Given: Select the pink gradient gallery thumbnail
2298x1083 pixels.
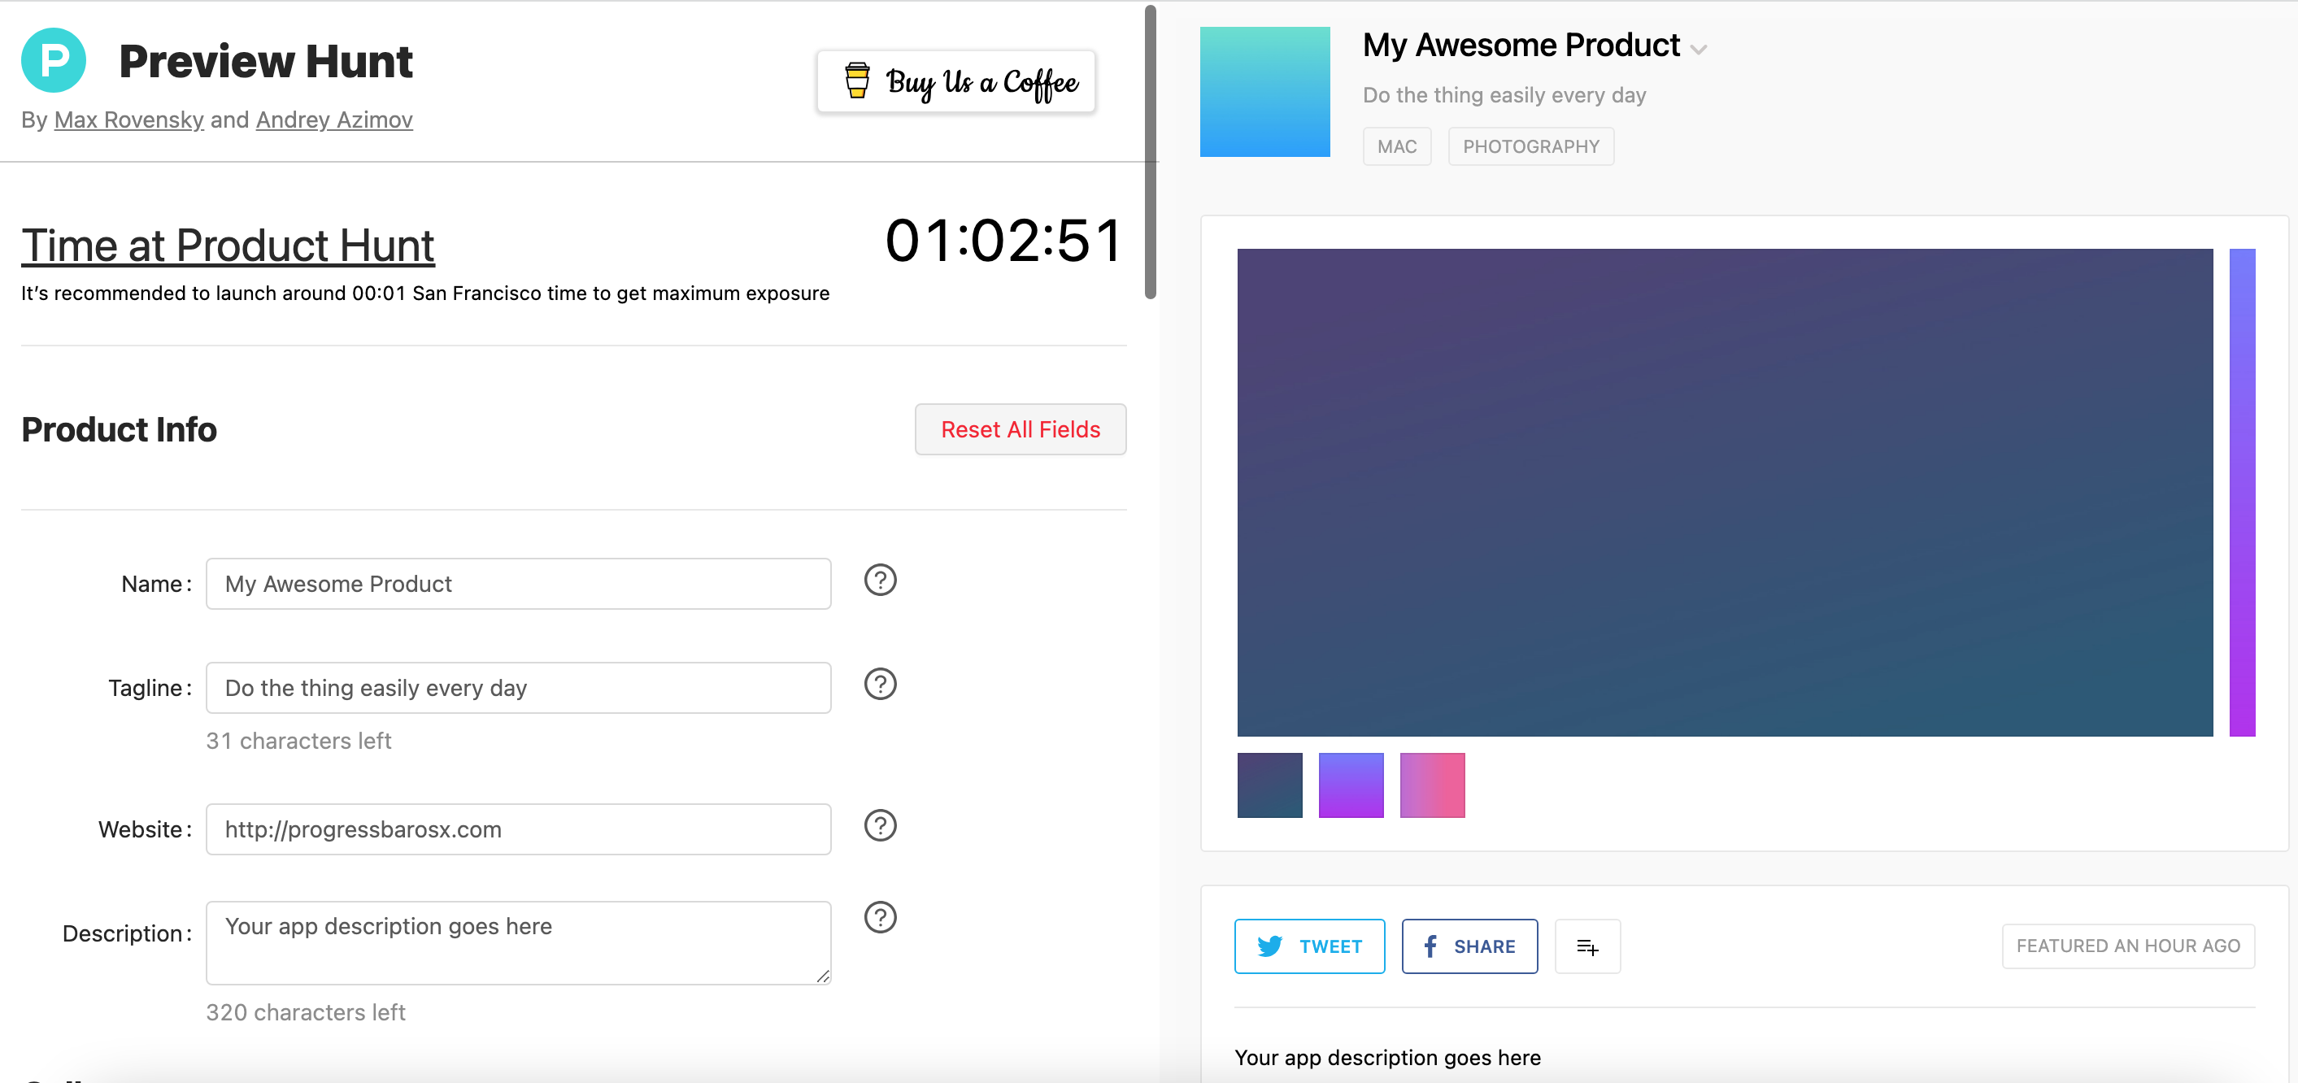Looking at the screenshot, I should [x=1432, y=785].
